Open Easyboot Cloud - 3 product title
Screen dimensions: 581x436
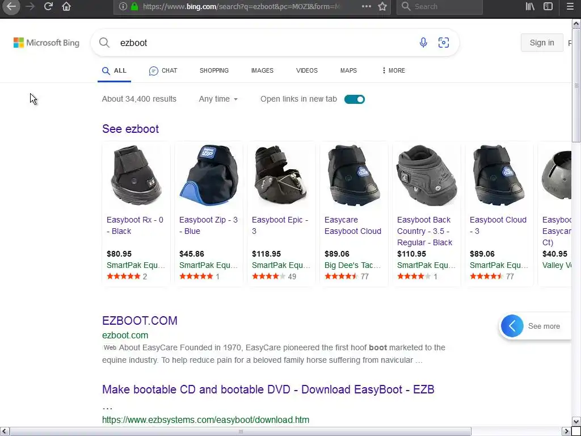(x=498, y=225)
